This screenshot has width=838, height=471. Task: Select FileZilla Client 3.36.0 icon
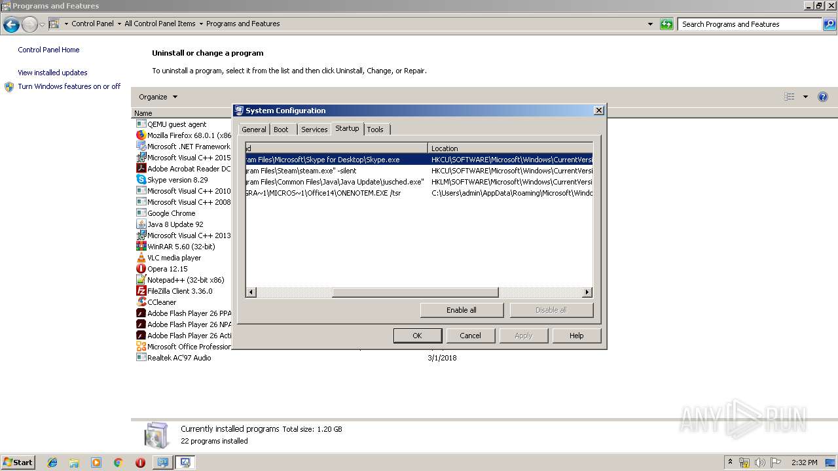pyautogui.click(x=141, y=290)
